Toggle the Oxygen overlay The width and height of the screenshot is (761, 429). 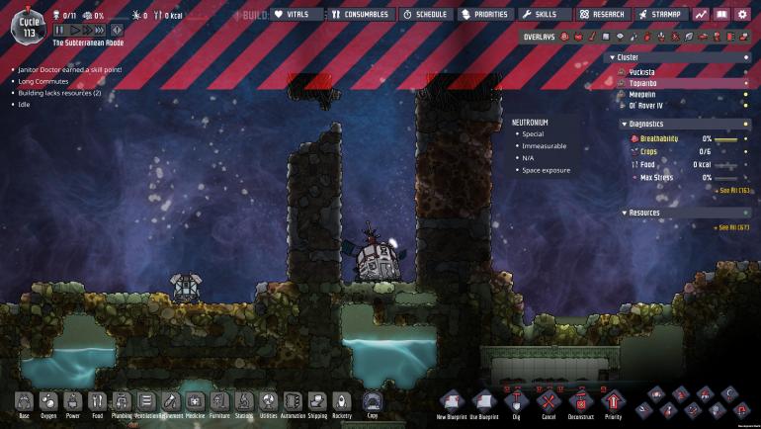point(564,37)
